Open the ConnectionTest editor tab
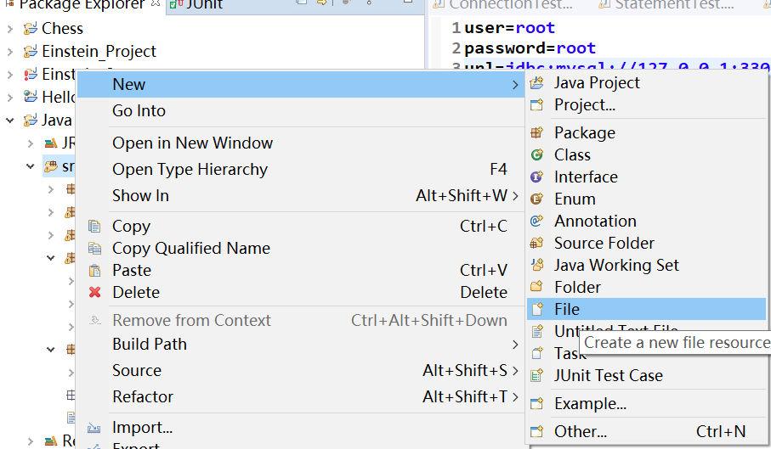The image size is (771, 449). [502, 4]
